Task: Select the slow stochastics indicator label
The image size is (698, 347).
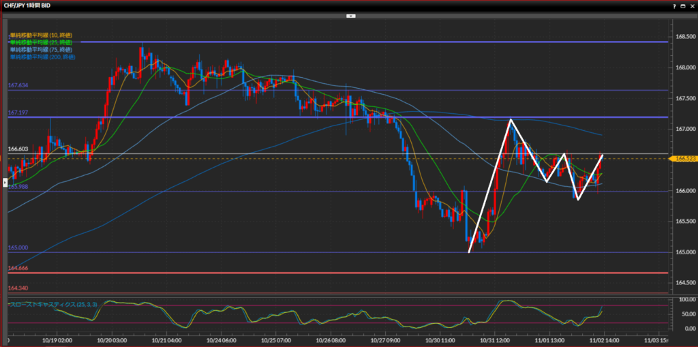Action: pyautogui.click(x=48, y=304)
